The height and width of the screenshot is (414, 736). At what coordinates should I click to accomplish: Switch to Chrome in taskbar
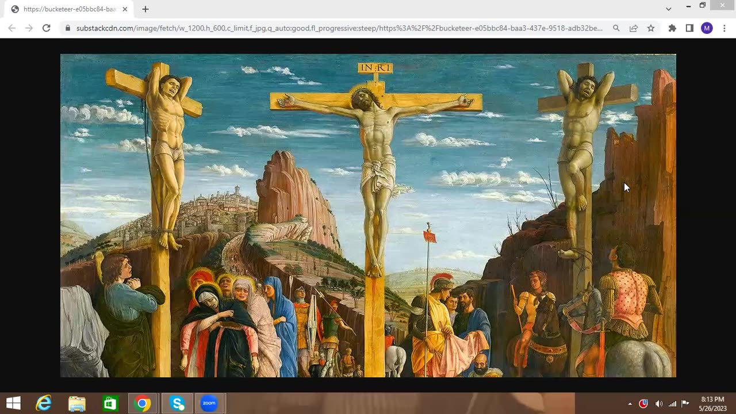point(143,404)
